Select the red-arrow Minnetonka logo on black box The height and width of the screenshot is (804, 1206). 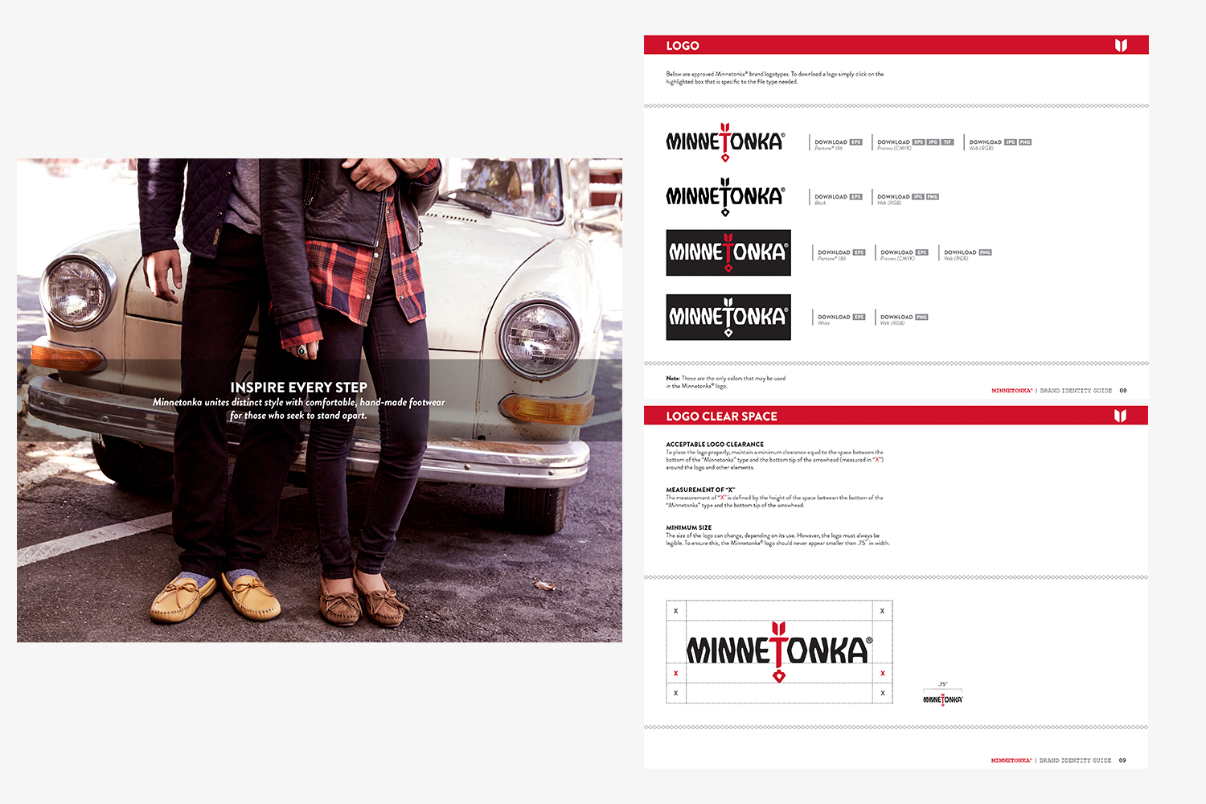coord(728,252)
